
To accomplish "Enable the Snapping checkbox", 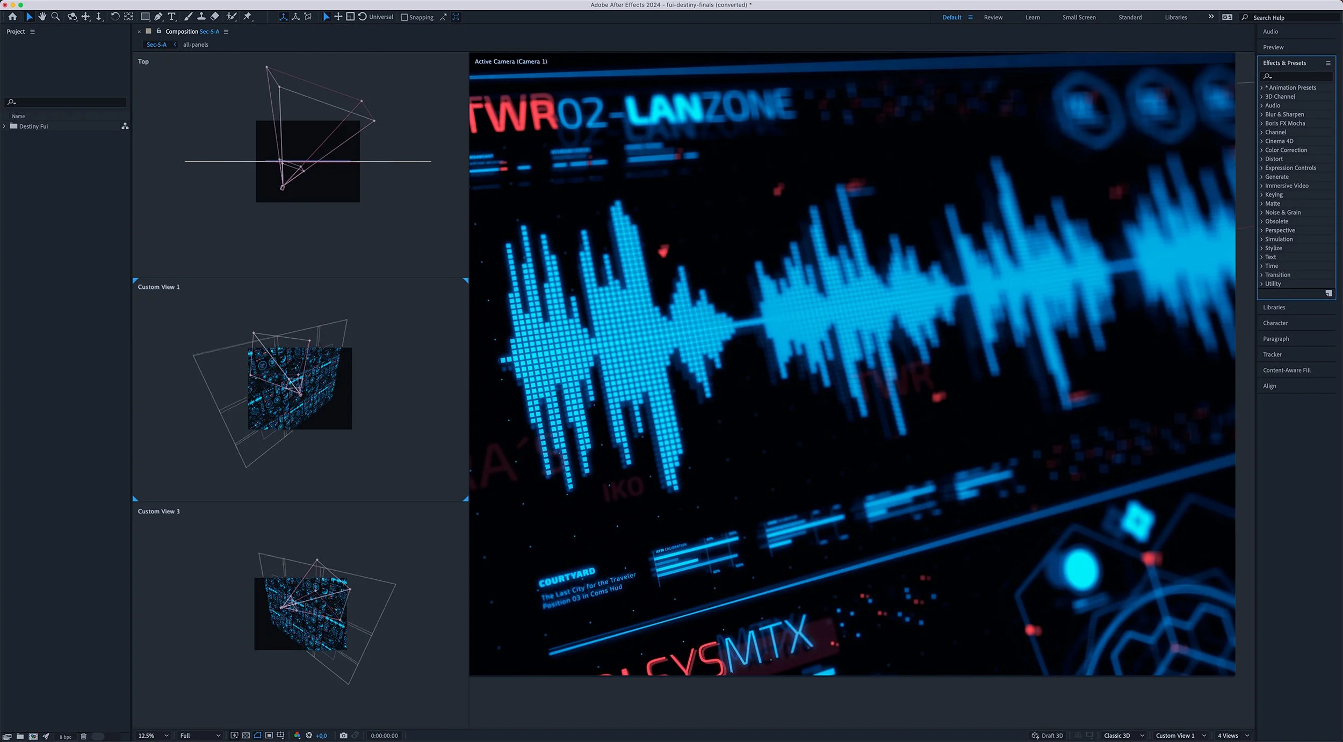I will pos(405,17).
